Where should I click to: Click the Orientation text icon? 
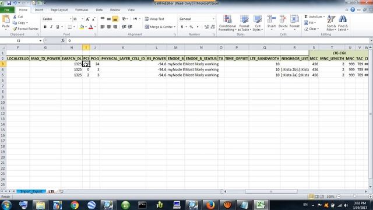tap(124, 19)
